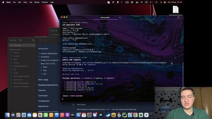Open the Window menu

[x=45, y=2]
